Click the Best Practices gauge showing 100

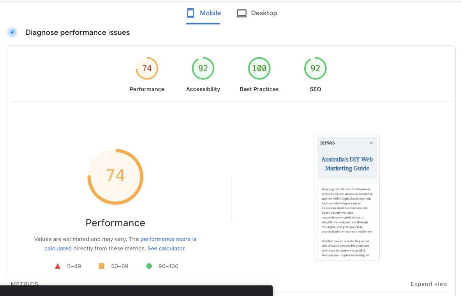259,68
